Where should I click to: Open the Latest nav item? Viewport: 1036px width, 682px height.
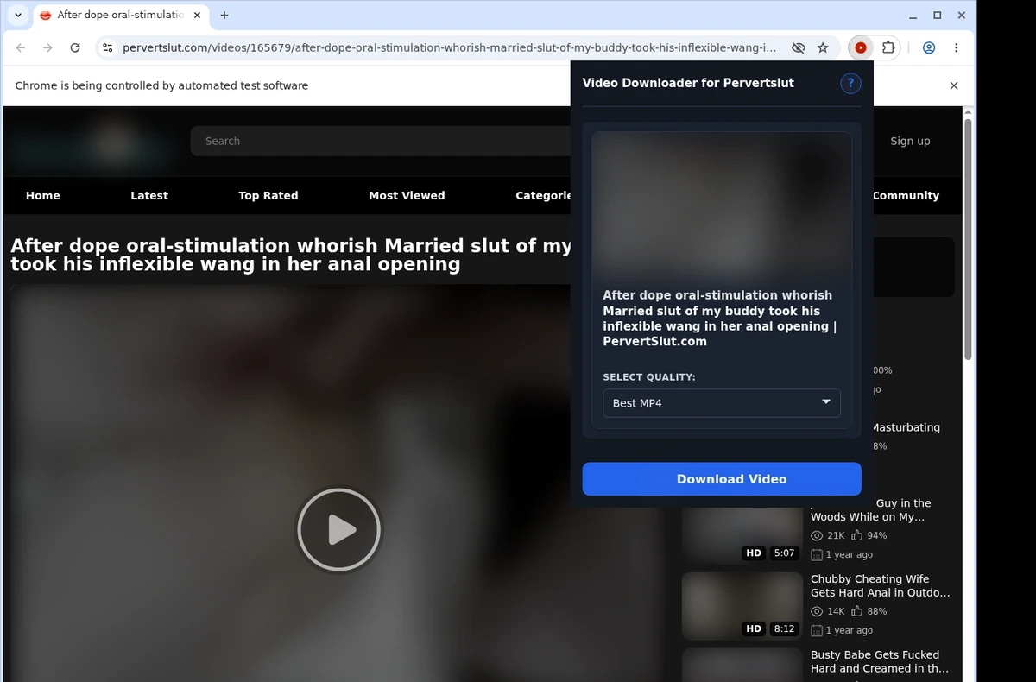[x=149, y=196]
